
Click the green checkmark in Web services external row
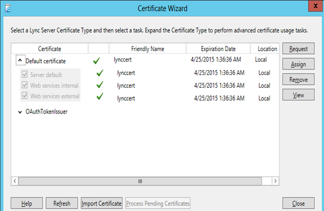point(100,96)
